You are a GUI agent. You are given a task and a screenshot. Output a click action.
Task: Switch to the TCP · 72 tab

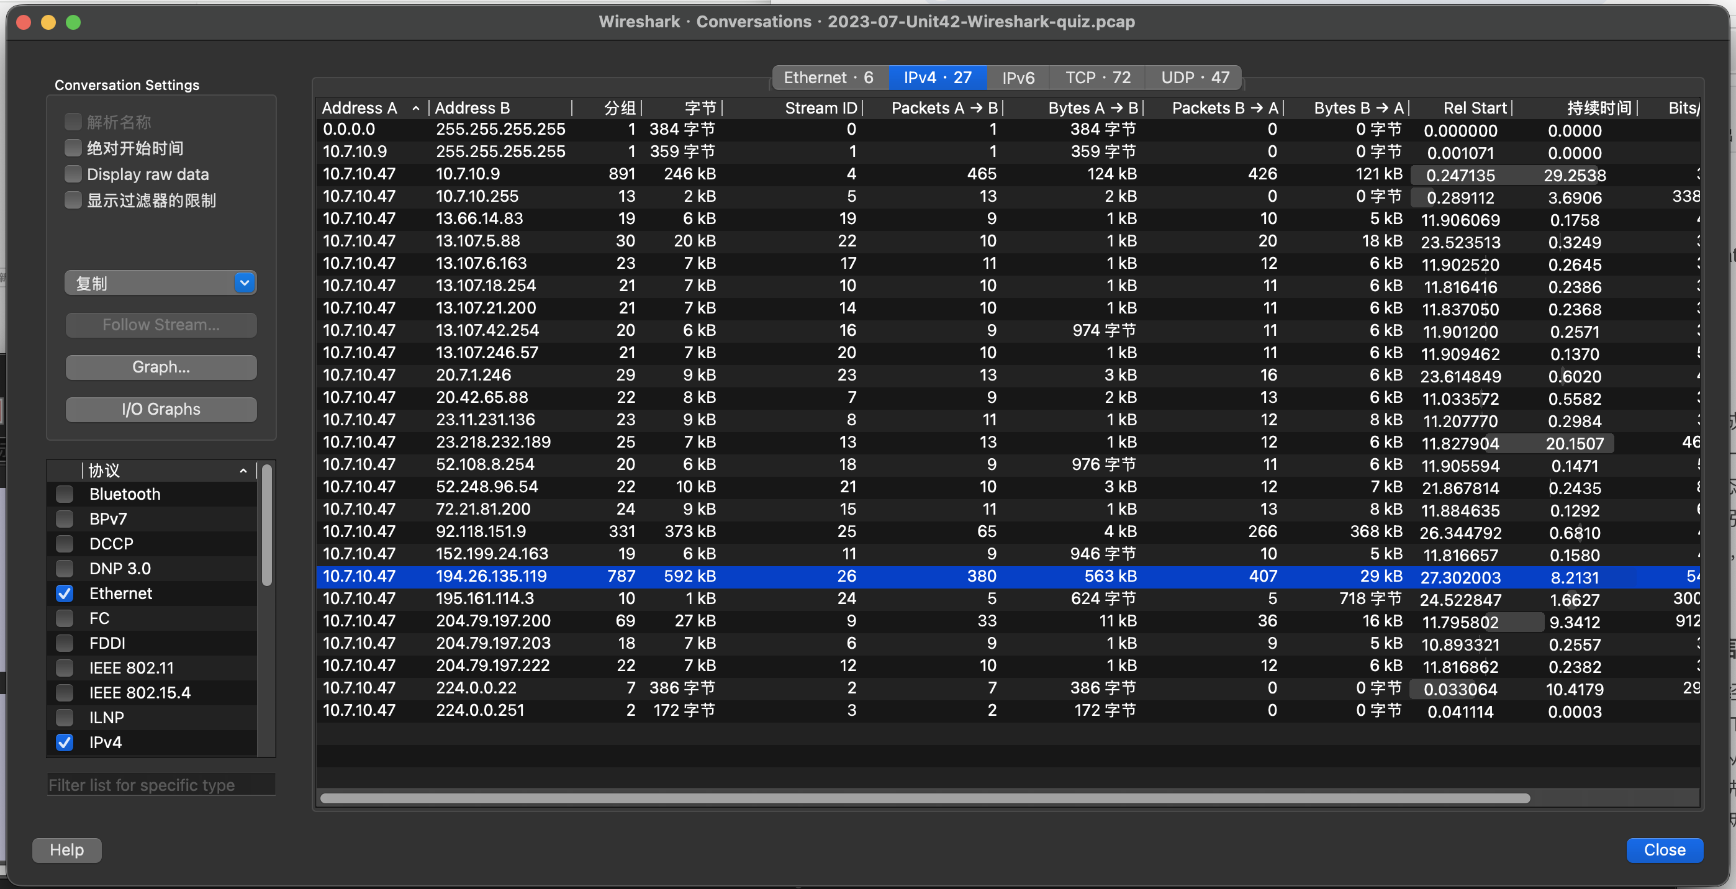1097,78
